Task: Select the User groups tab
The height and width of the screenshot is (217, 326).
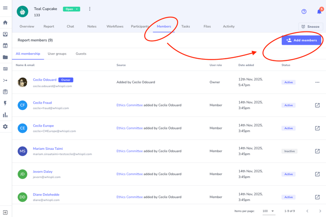Action: point(57,54)
